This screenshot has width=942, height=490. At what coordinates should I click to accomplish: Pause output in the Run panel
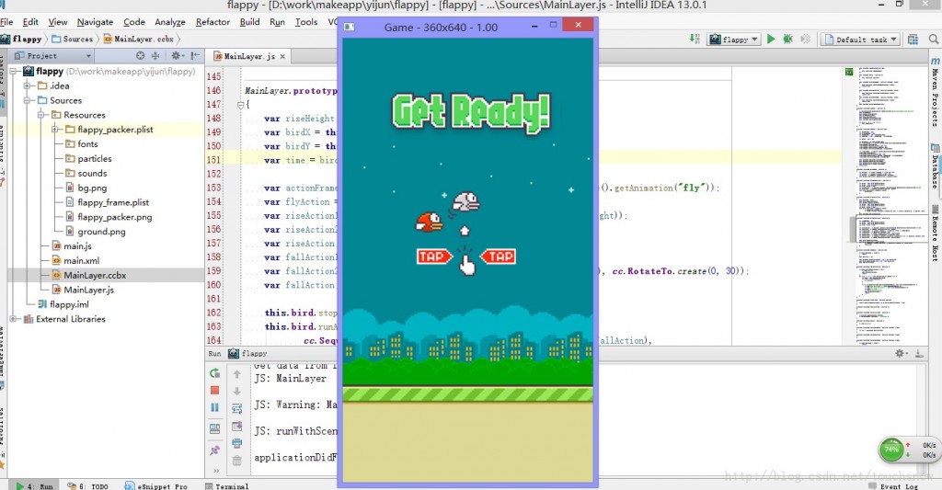214,407
